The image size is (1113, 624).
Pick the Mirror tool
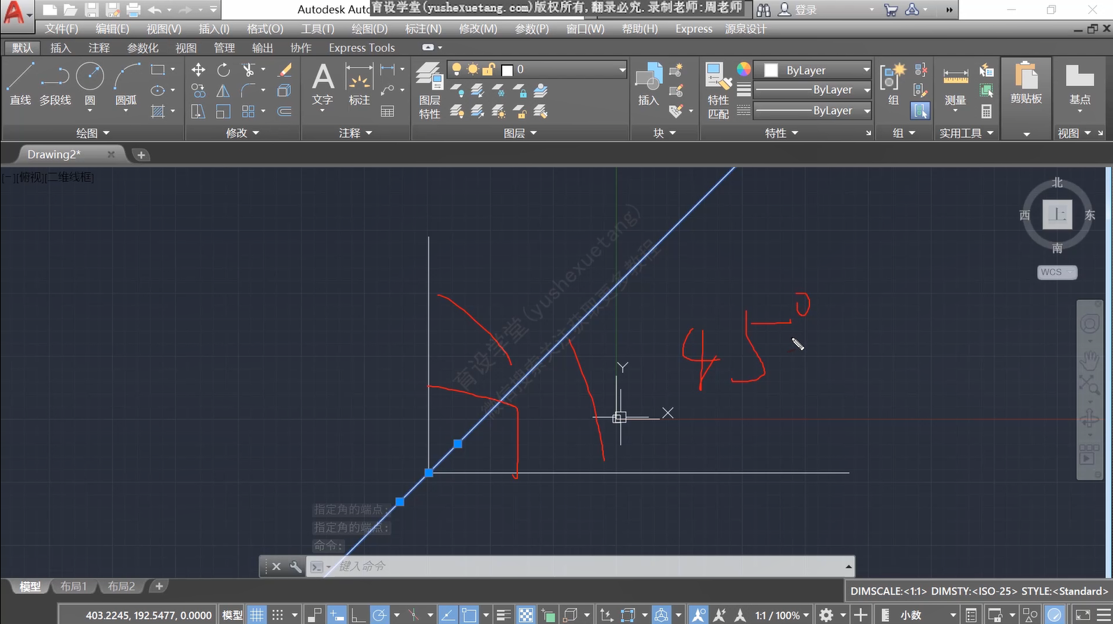click(223, 91)
